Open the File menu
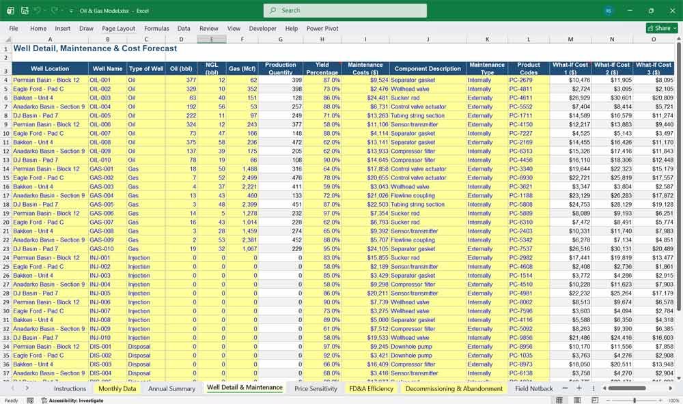683x404 pixels. tap(14, 28)
